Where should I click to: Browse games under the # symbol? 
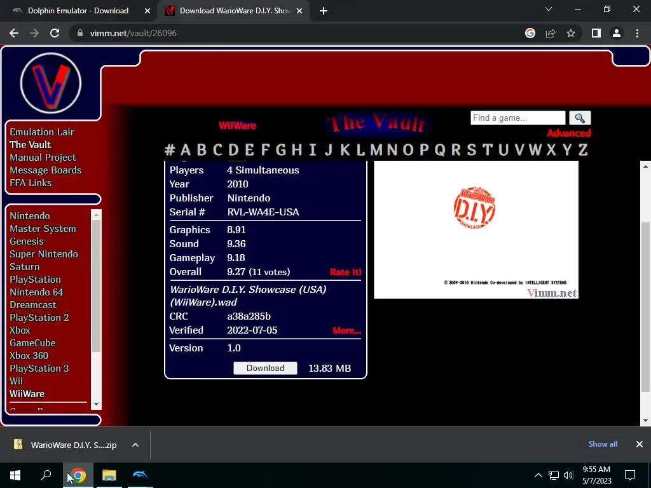pos(169,149)
